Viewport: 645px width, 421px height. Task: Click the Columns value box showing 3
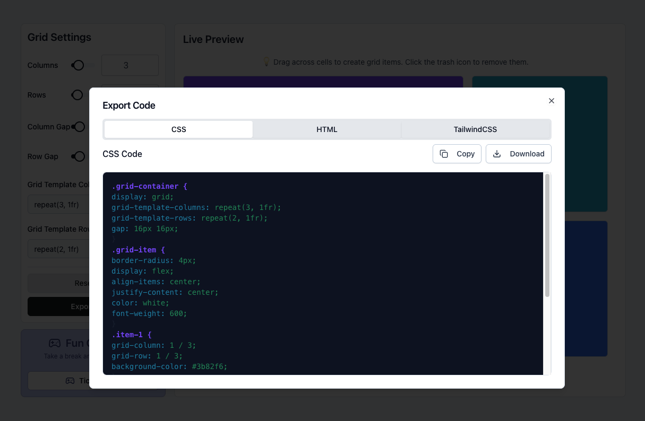tap(130, 65)
